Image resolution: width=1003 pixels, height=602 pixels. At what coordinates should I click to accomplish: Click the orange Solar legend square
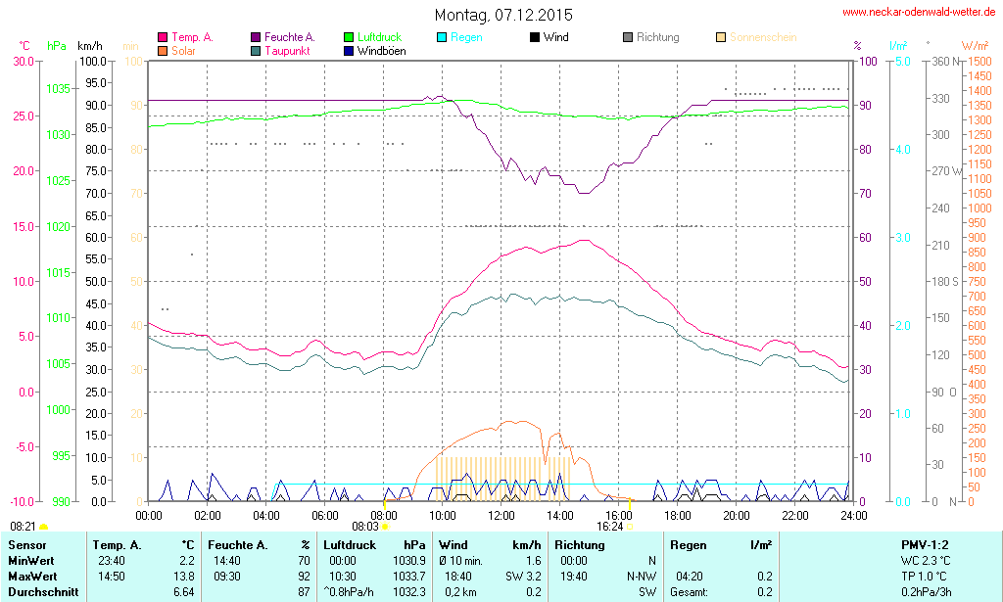point(163,50)
